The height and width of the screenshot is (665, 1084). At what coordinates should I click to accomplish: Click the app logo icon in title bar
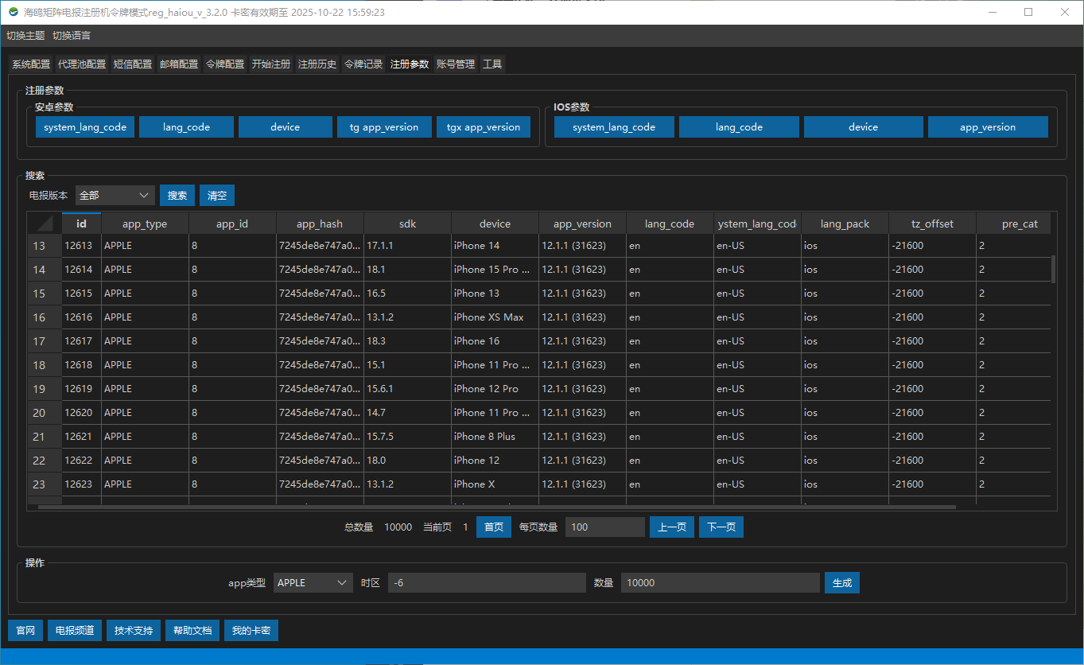(x=13, y=12)
